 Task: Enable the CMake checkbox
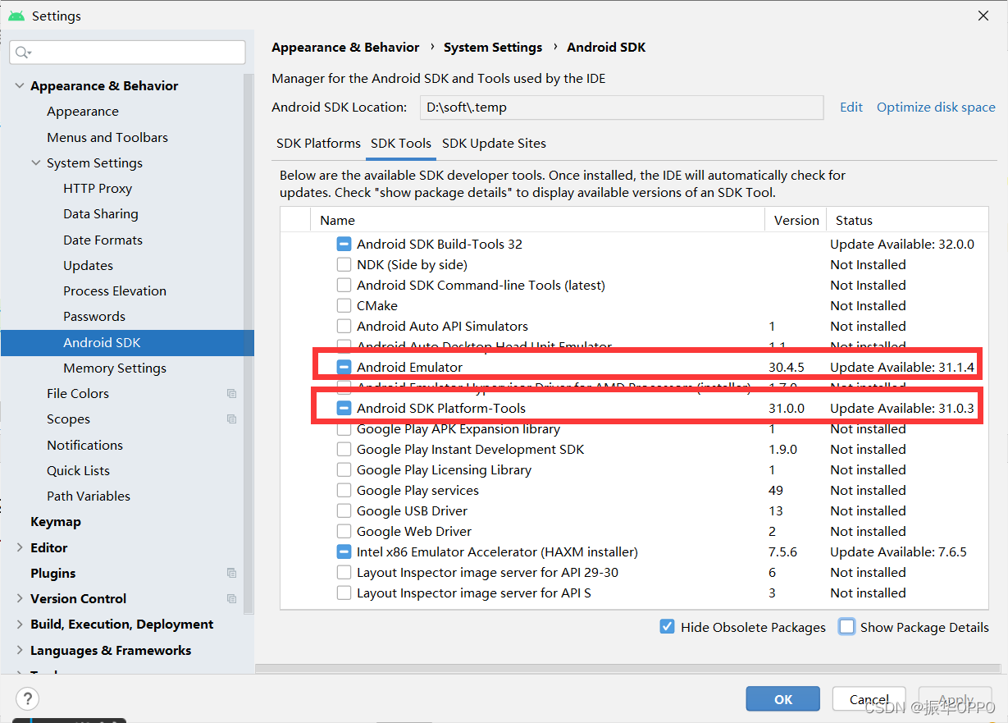pyautogui.click(x=344, y=305)
